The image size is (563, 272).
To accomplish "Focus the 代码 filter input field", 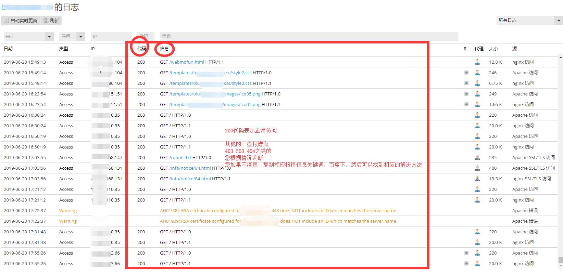I will click(x=146, y=36).
